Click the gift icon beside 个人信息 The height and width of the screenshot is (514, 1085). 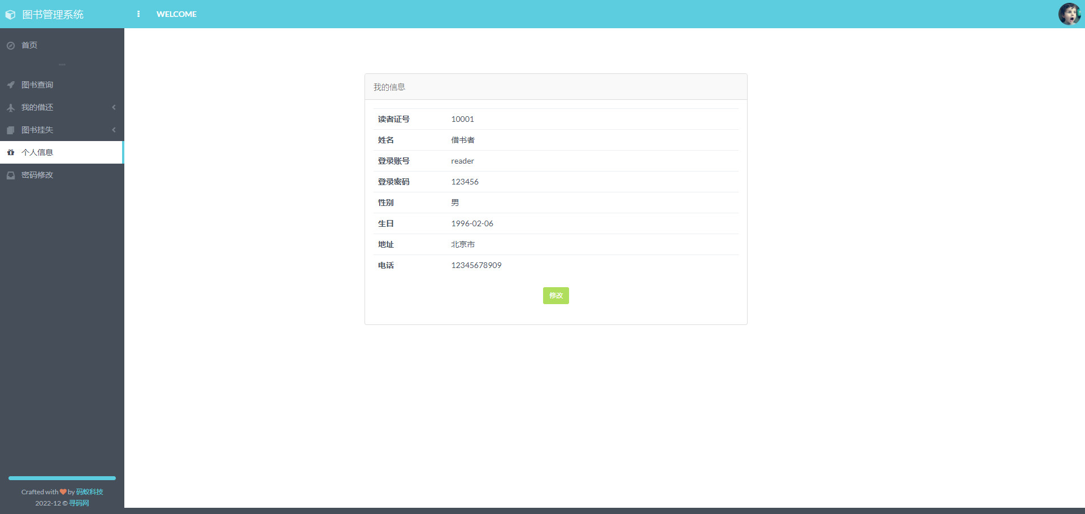click(x=11, y=153)
